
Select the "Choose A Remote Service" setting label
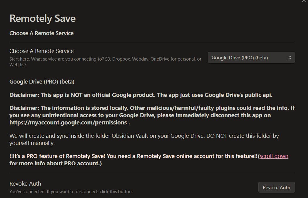[42, 51]
